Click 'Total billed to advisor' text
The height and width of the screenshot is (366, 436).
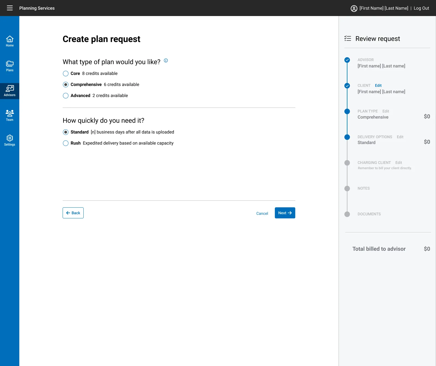379,249
